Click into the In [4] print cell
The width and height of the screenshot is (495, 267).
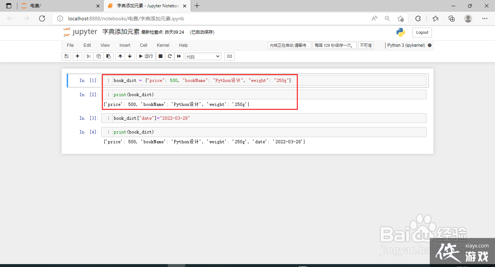point(264,132)
